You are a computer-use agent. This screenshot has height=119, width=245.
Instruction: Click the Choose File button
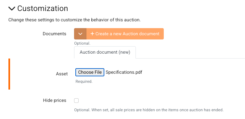click(x=90, y=72)
